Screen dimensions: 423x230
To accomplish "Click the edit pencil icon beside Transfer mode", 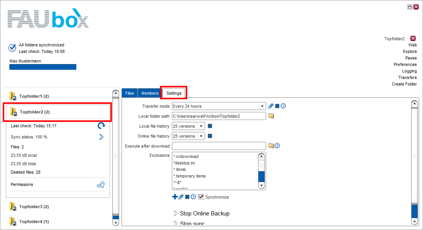I will (x=271, y=106).
